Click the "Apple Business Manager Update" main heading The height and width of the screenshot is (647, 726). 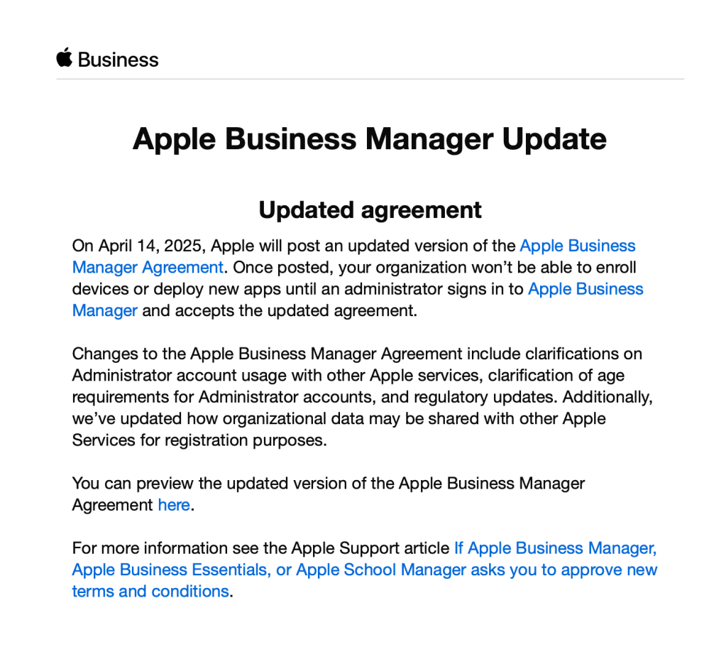tap(370, 138)
